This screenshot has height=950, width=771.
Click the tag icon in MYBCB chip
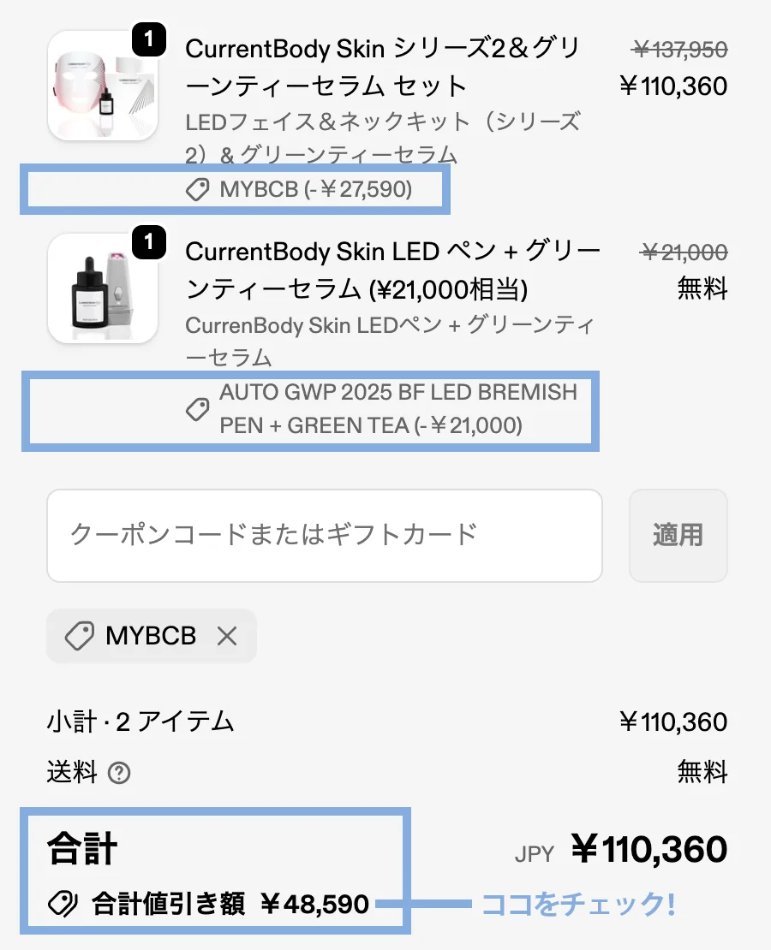click(80, 636)
